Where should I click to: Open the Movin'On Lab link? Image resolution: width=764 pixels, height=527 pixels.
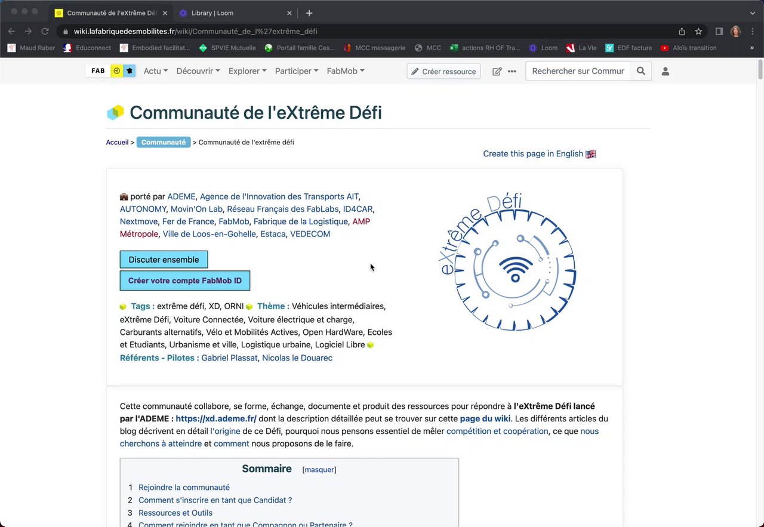(x=196, y=209)
